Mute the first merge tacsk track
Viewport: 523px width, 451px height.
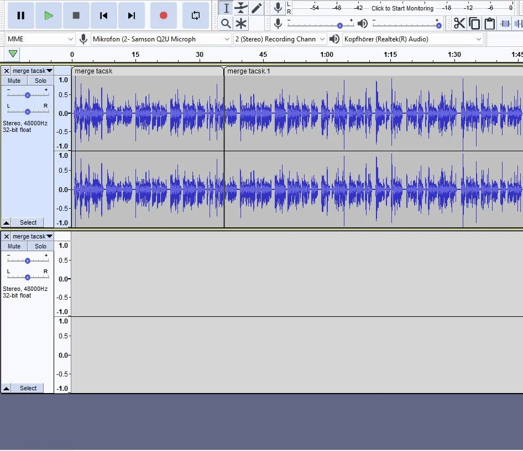[14, 81]
